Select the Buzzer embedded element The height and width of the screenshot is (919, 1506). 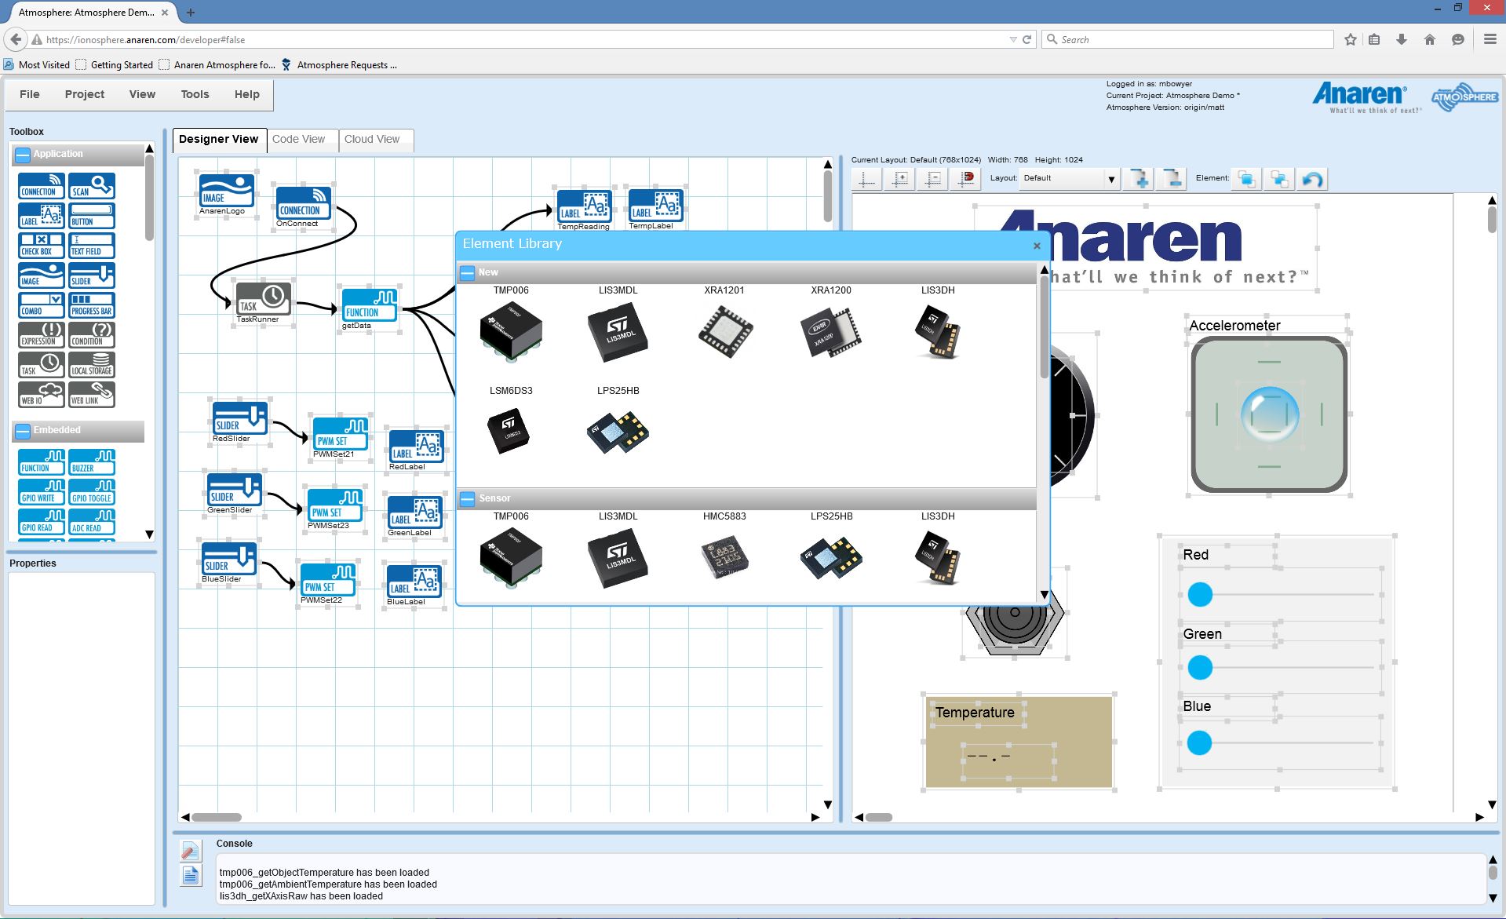coord(92,462)
